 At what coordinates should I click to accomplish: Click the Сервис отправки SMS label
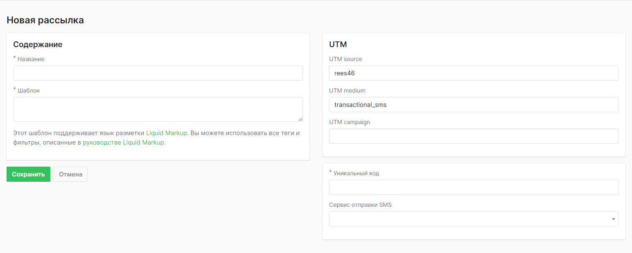pos(360,205)
